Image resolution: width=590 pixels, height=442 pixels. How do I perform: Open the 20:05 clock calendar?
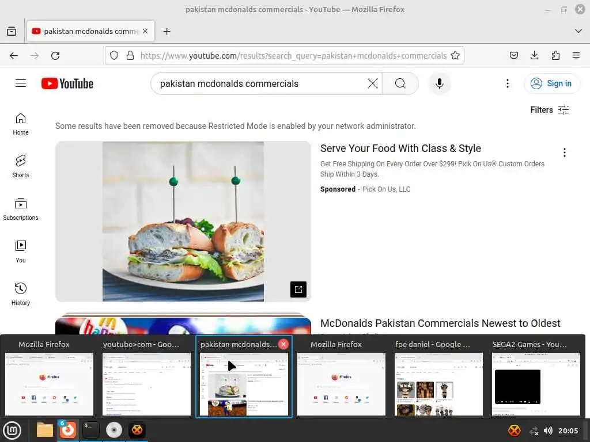tap(568, 430)
